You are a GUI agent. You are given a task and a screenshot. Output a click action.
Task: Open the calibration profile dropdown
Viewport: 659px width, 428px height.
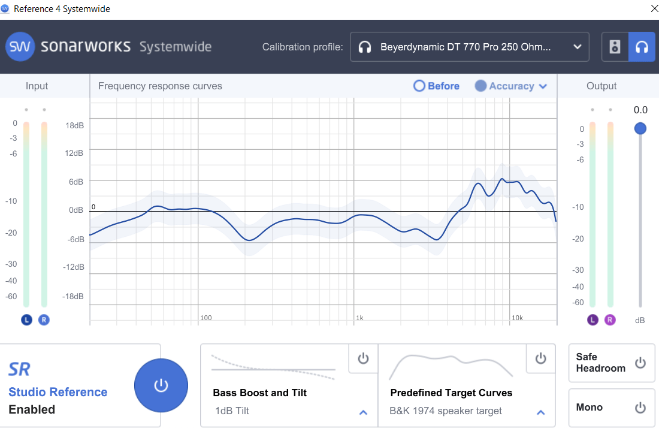click(x=470, y=47)
